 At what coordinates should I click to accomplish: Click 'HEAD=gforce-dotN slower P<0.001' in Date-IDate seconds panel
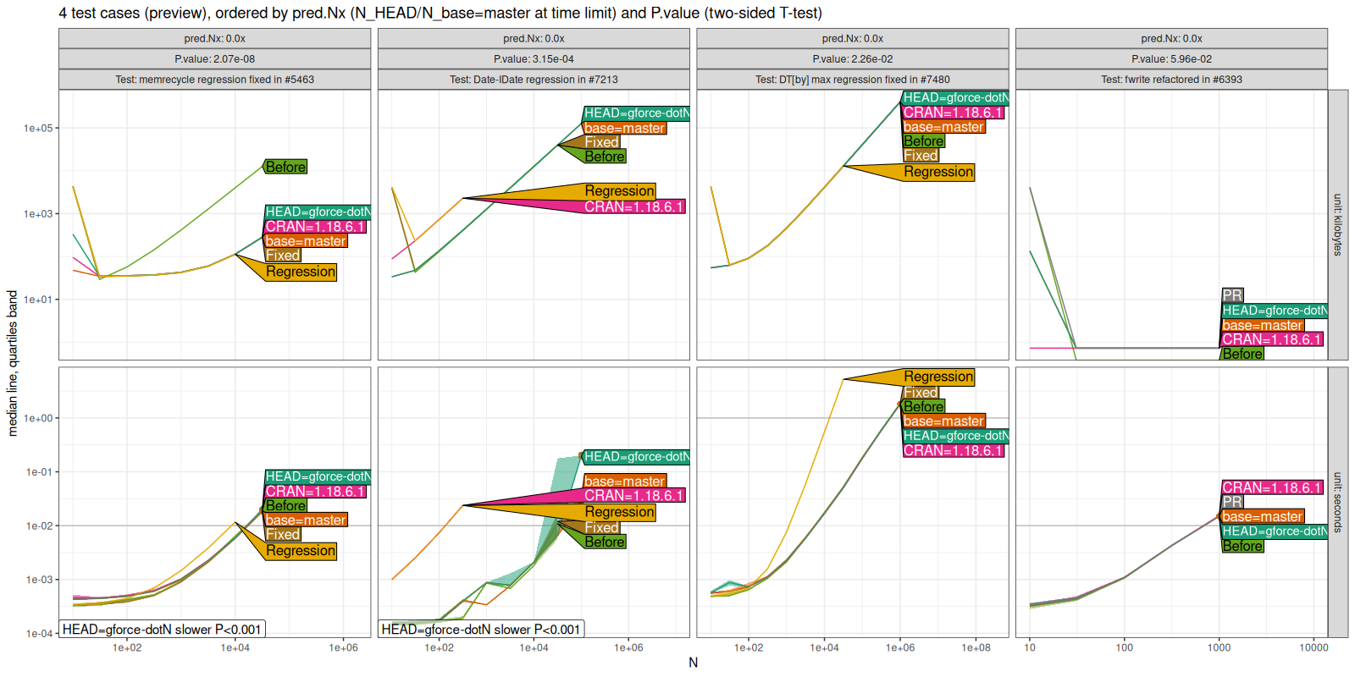click(481, 629)
